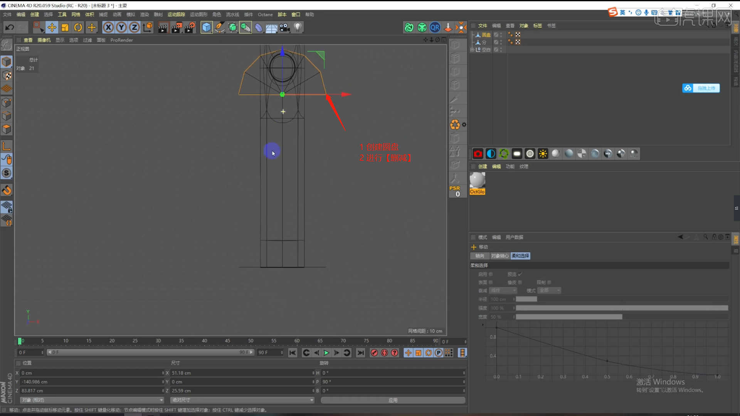Image resolution: width=740 pixels, height=416 pixels.
Task: Enable the 启用 soft selection checkbox
Action: [x=491, y=274]
